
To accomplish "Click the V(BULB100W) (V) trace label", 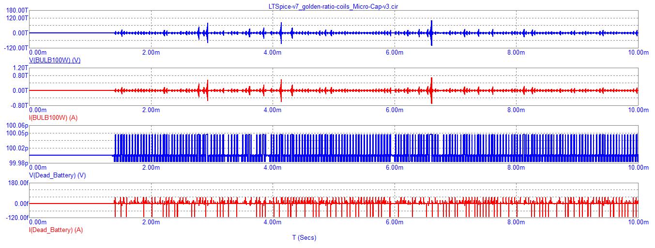I will coord(55,60).
